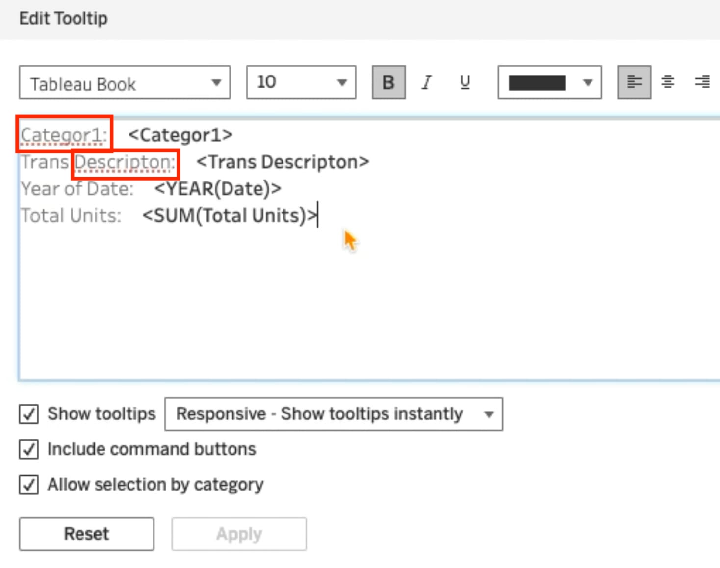Screen dimensions: 720x568
Task: Expand Responsive tooltip behavior dropdown
Action: pyautogui.click(x=334, y=414)
